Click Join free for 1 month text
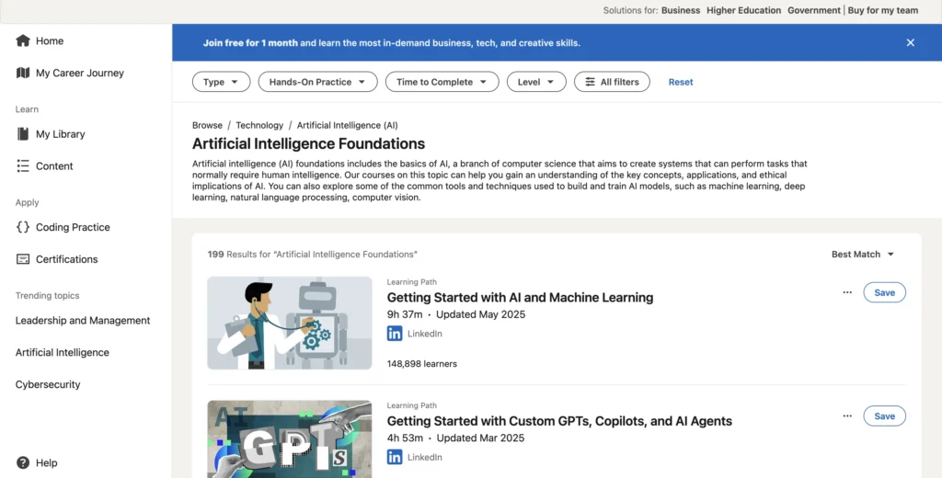This screenshot has height=478, width=942. tap(250, 42)
